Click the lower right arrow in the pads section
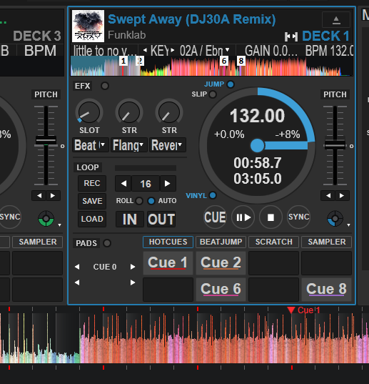 point(133,282)
